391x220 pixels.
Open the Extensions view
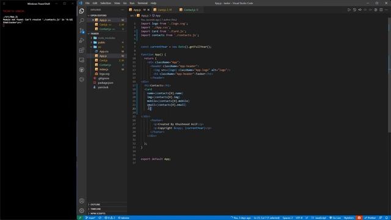(x=81, y=50)
